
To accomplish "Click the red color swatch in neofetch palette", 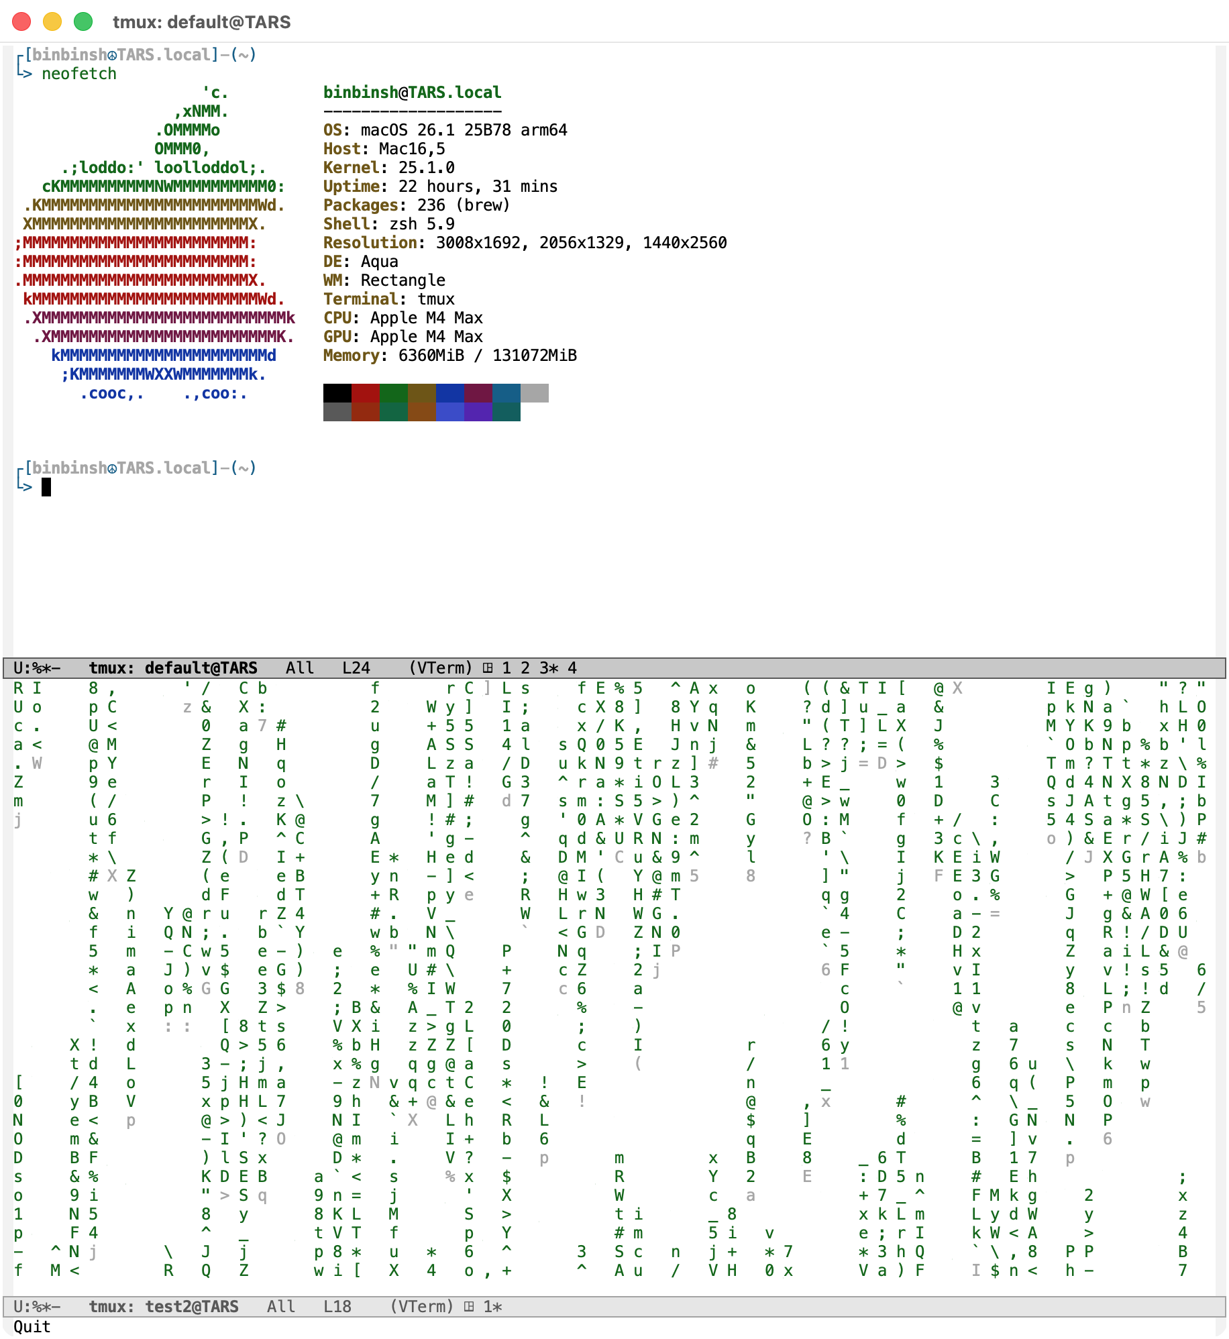I will click(x=366, y=393).
